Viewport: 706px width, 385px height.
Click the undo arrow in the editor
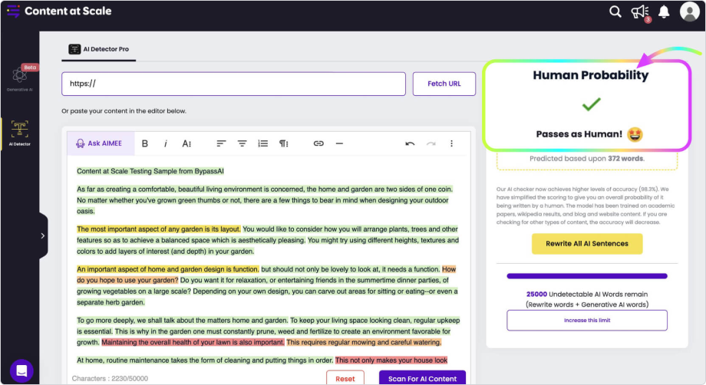coord(410,143)
